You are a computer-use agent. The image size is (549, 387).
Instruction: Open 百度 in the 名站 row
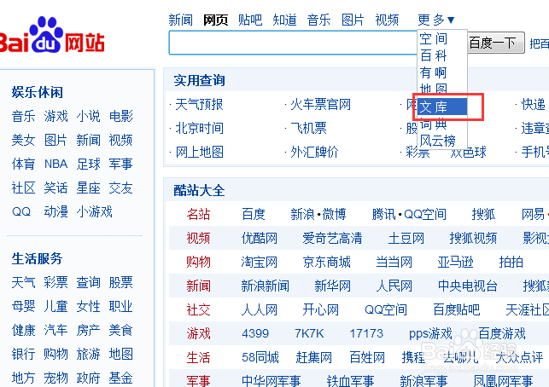(254, 214)
